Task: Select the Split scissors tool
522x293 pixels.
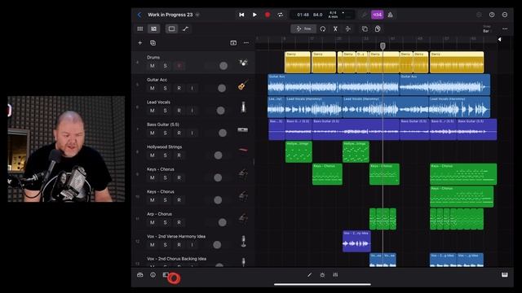Action: click(335, 29)
